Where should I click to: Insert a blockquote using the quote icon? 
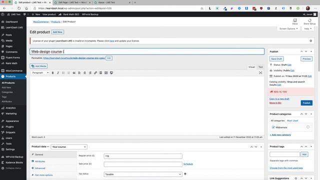pyautogui.click(x=74, y=73)
